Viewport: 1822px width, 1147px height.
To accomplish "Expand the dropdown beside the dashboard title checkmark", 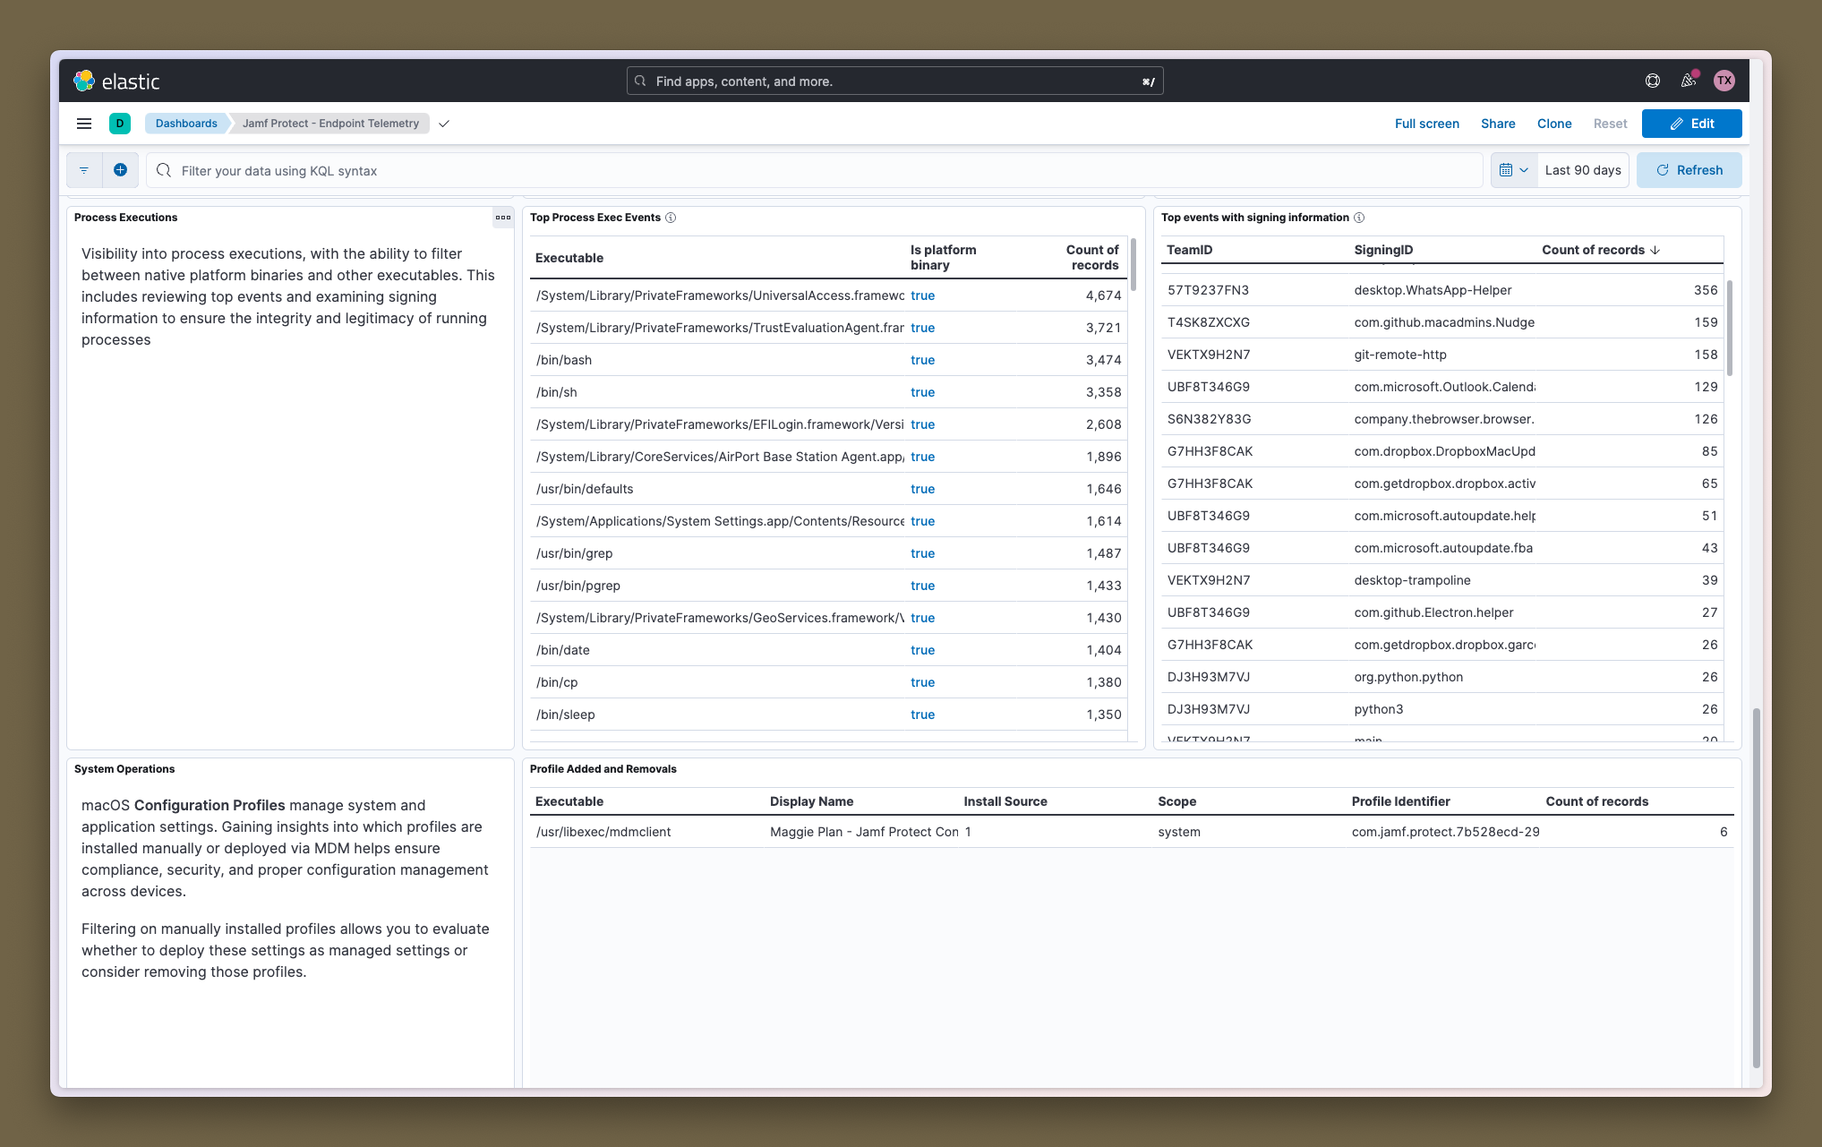I will [444, 124].
